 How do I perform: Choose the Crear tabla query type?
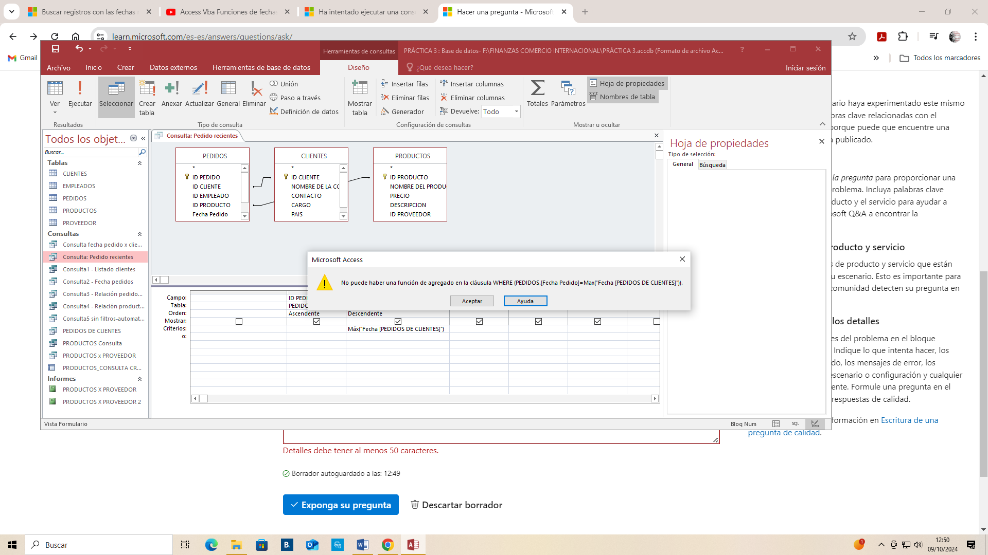click(x=147, y=98)
